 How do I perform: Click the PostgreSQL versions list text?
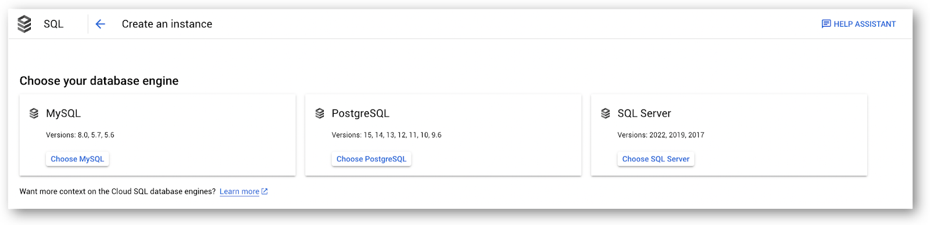[387, 135]
